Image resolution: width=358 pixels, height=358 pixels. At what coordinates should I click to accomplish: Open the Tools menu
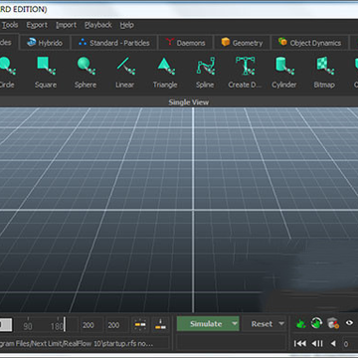tap(10, 25)
